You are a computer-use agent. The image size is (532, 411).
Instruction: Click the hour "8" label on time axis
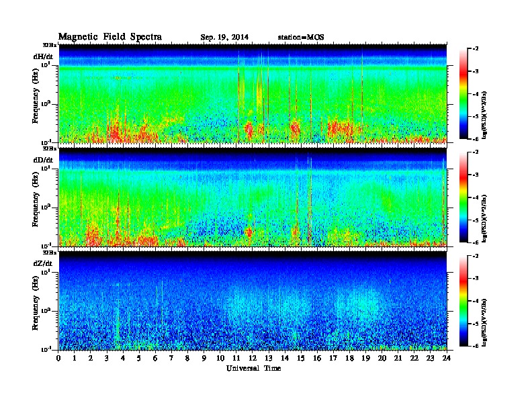tap(187, 358)
